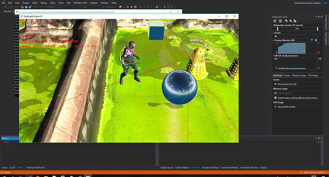This screenshot has width=329, height=177.
Task: Click the Select Tools gear icon in Diagnostic Tools
Action: point(275,21)
